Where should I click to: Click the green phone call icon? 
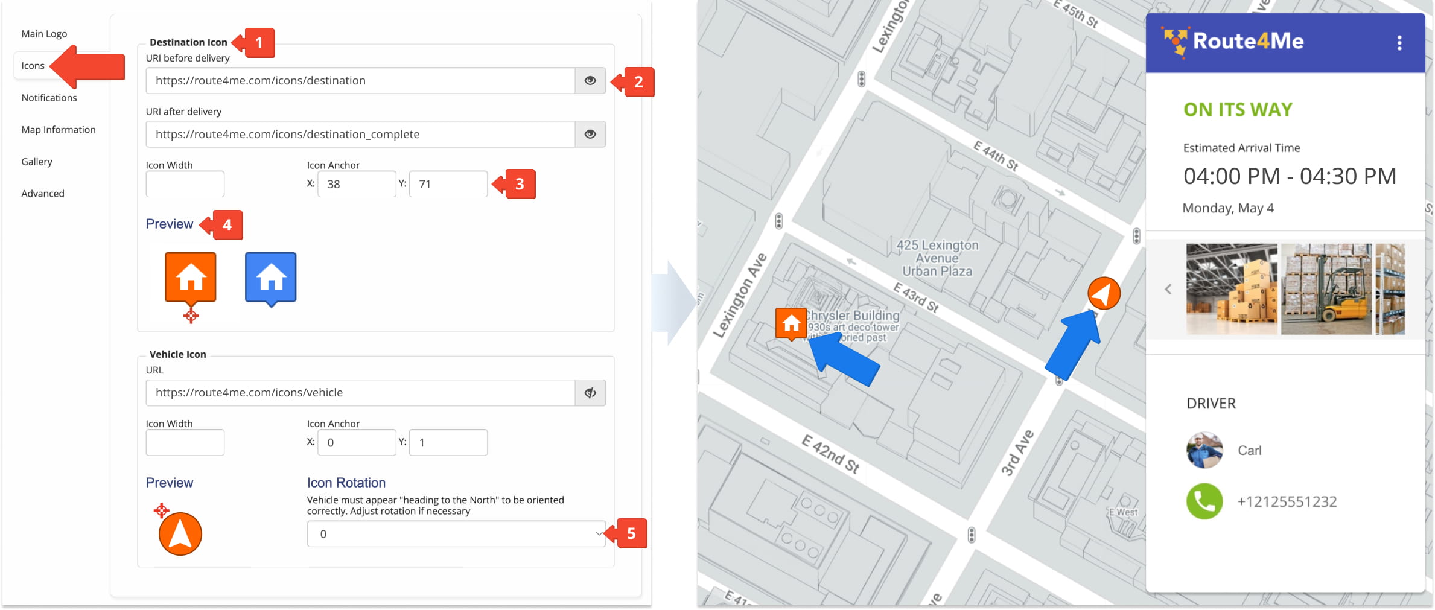[x=1204, y=501]
